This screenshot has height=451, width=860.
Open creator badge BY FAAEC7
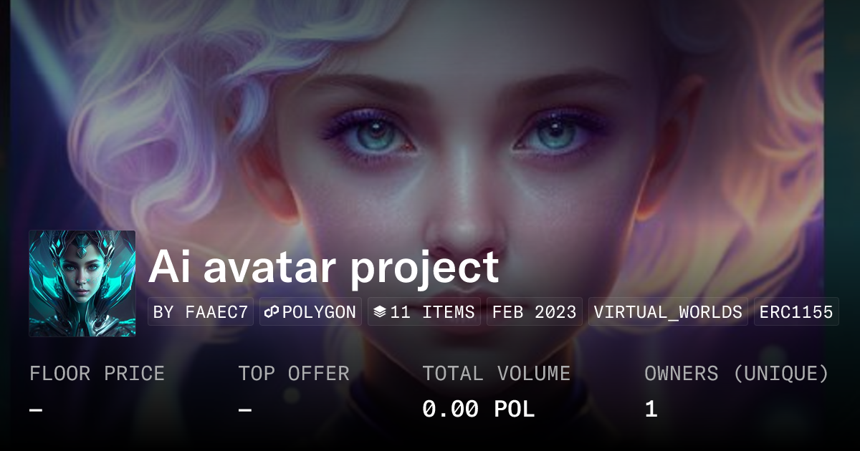click(x=201, y=312)
